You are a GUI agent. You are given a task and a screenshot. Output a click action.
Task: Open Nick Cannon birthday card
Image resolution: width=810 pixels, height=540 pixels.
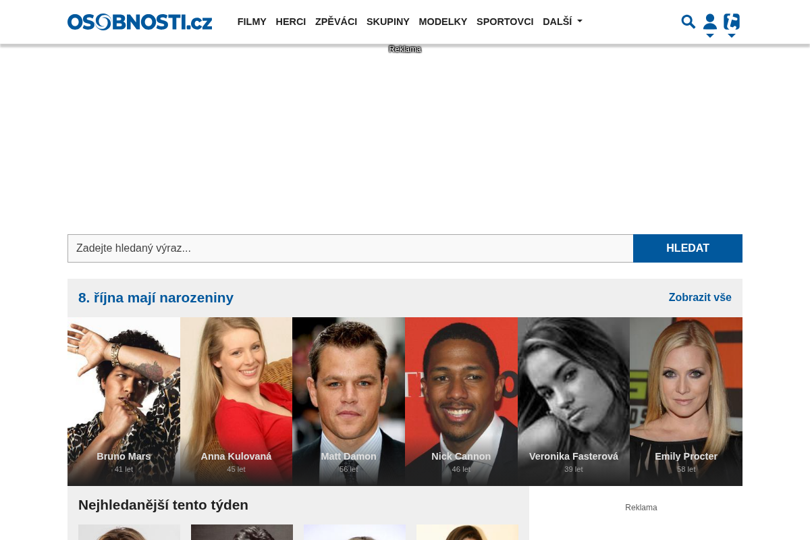(461, 402)
